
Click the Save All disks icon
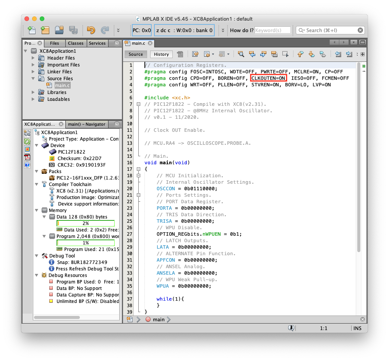pyautogui.click(x=73, y=30)
